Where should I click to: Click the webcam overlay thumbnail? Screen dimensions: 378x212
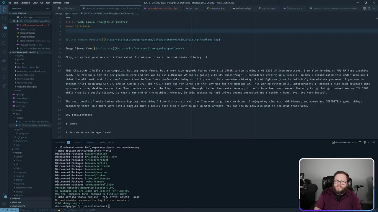click(x=337, y=185)
